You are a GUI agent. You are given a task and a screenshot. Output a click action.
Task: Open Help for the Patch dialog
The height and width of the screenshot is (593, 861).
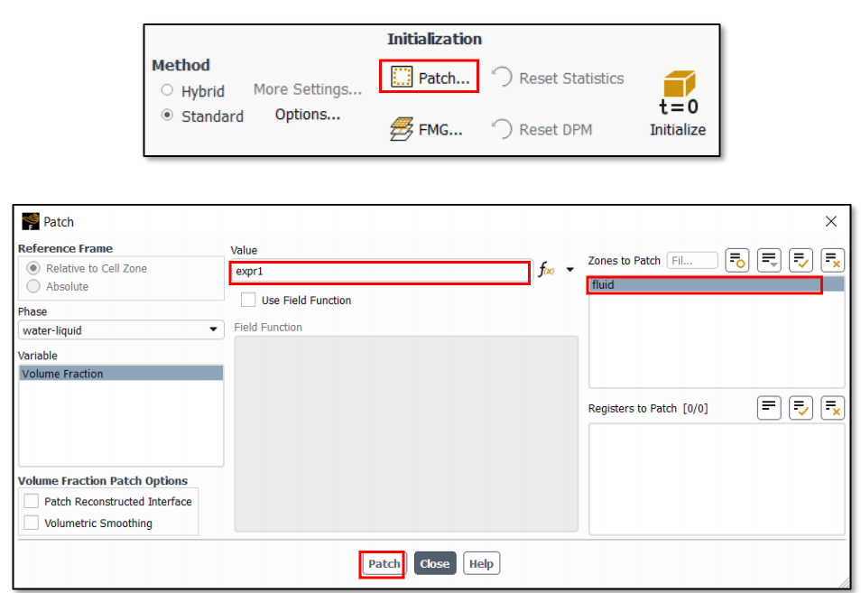(x=482, y=563)
